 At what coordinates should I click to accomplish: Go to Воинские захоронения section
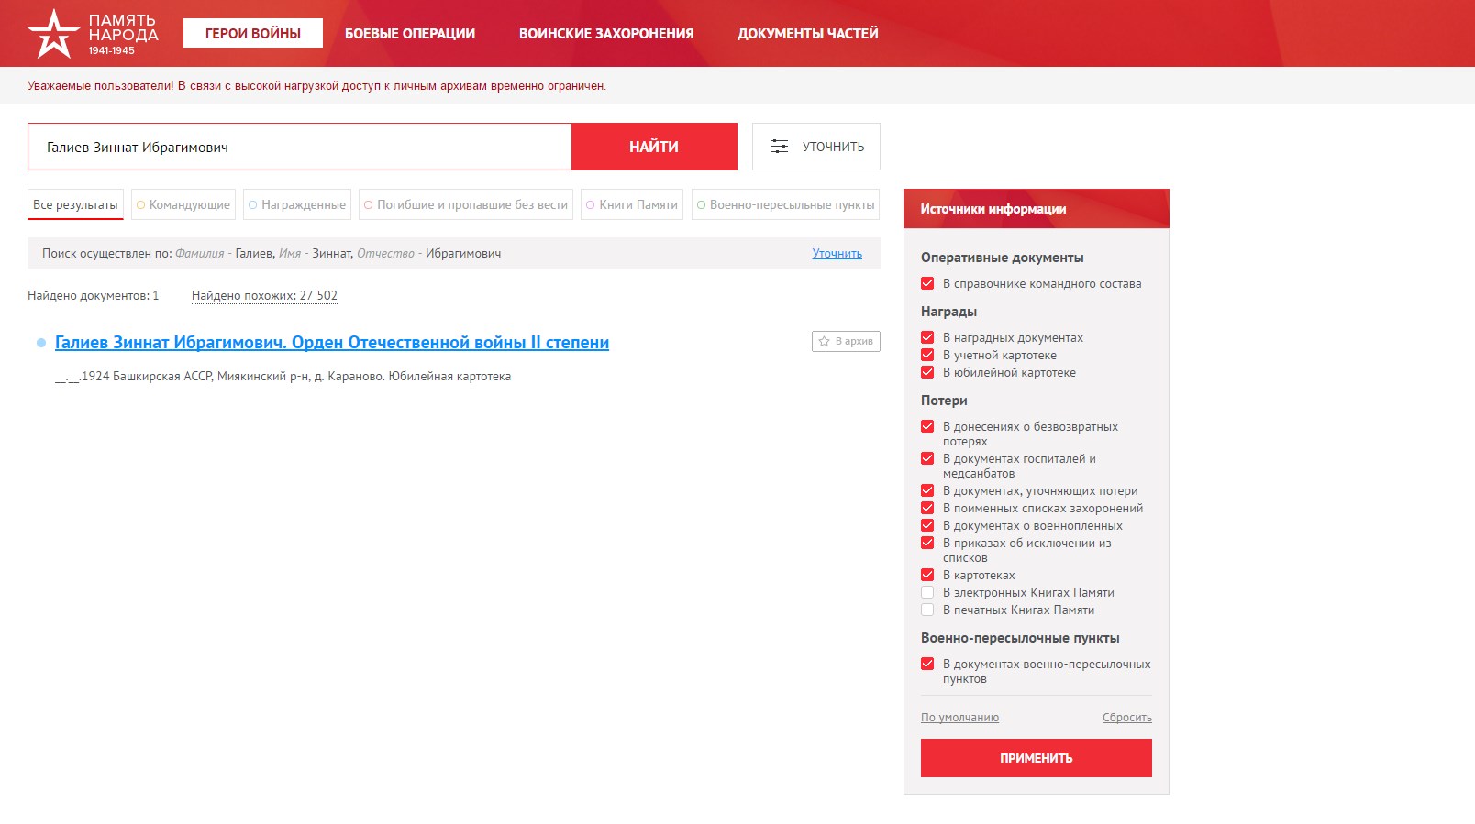tap(606, 34)
